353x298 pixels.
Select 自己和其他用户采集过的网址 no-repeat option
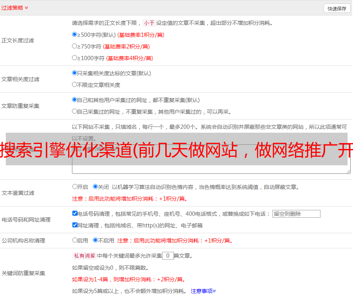click(75, 100)
